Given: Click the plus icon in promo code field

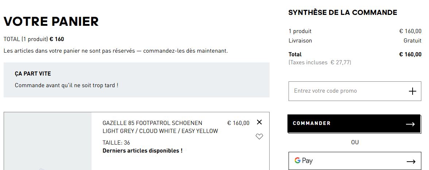Looking at the screenshot, I should pos(412,91).
